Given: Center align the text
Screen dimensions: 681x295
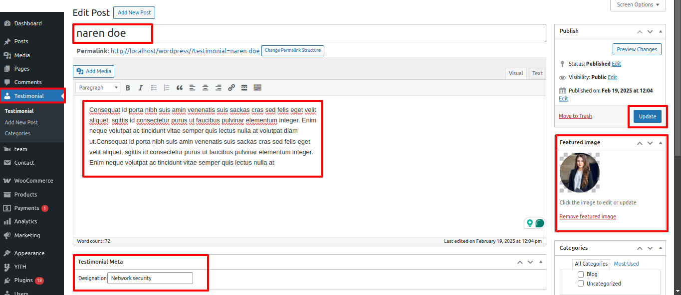Looking at the screenshot, I should tap(205, 88).
